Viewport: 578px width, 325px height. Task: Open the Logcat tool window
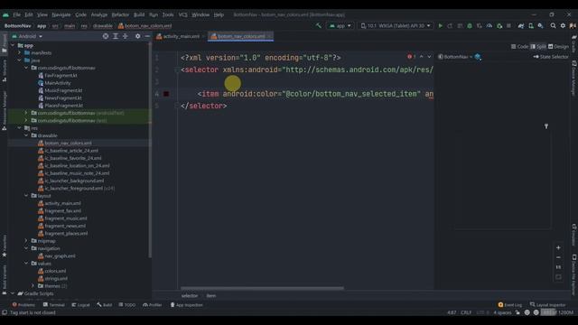click(x=80, y=305)
